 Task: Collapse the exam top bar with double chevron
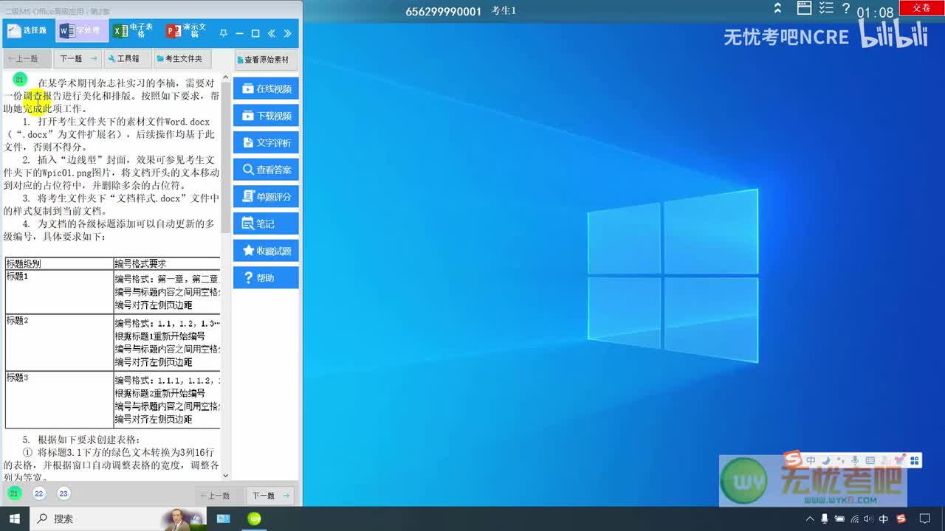[x=777, y=9]
